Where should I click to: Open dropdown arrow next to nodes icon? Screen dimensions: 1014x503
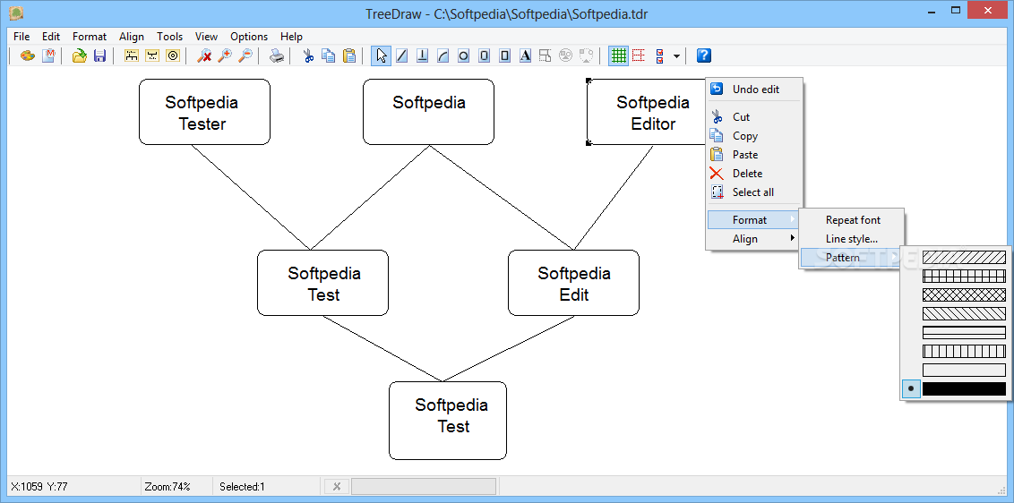coord(676,56)
